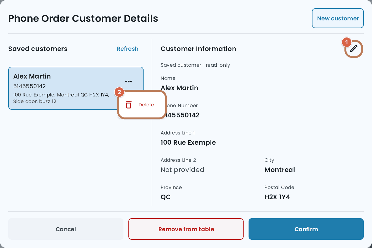Click the Phone Order Customer Details title
The width and height of the screenshot is (372, 248).
pyautogui.click(x=83, y=18)
